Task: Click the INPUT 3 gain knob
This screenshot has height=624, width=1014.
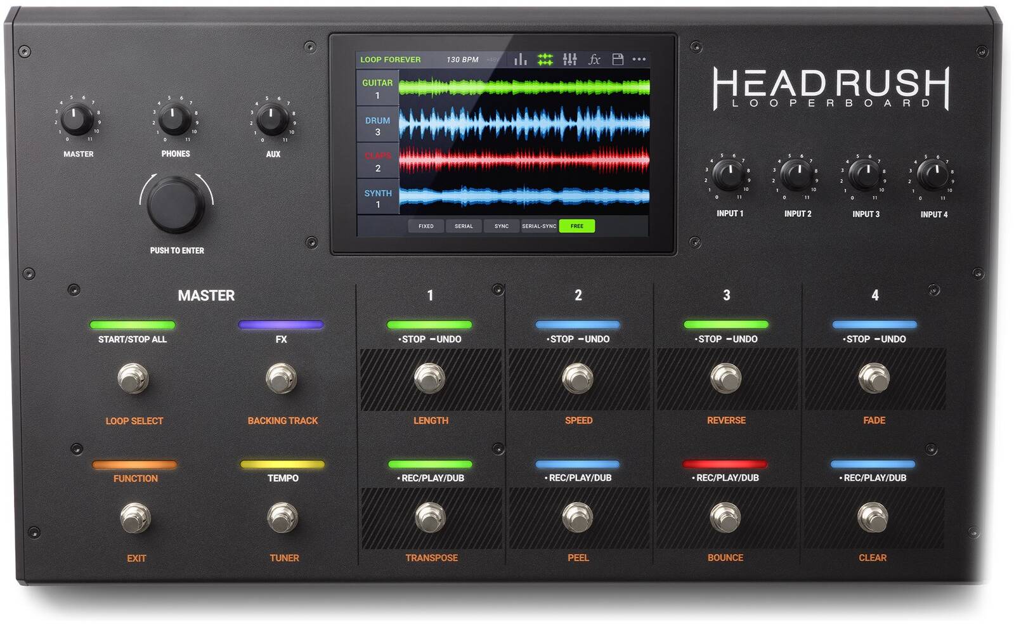Action: pos(864,175)
